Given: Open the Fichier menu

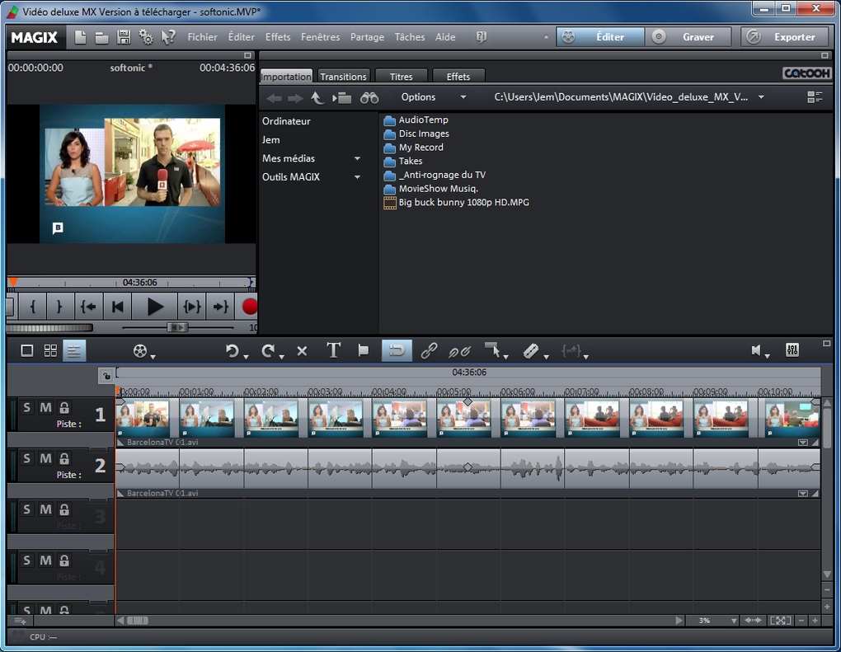Looking at the screenshot, I should (202, 37).
